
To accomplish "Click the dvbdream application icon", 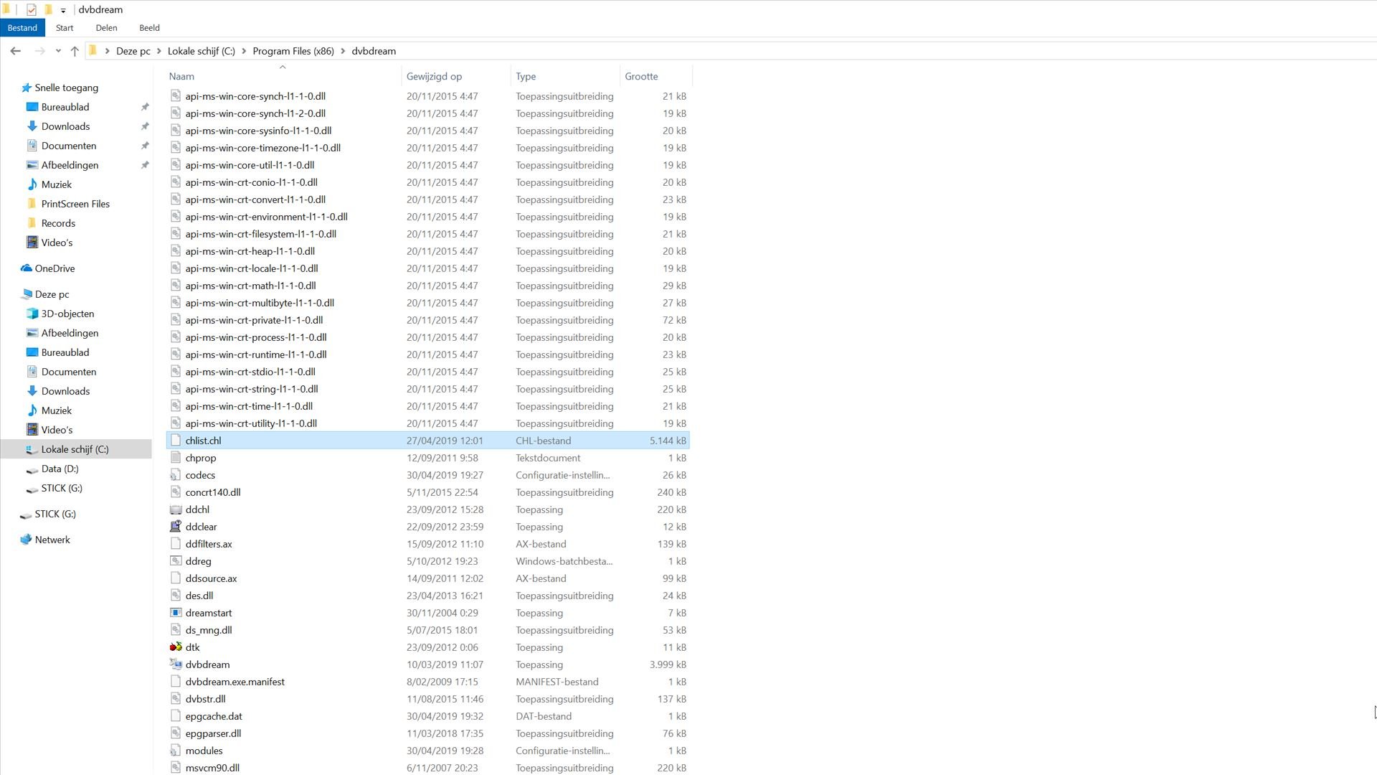I will pos(176,664).
